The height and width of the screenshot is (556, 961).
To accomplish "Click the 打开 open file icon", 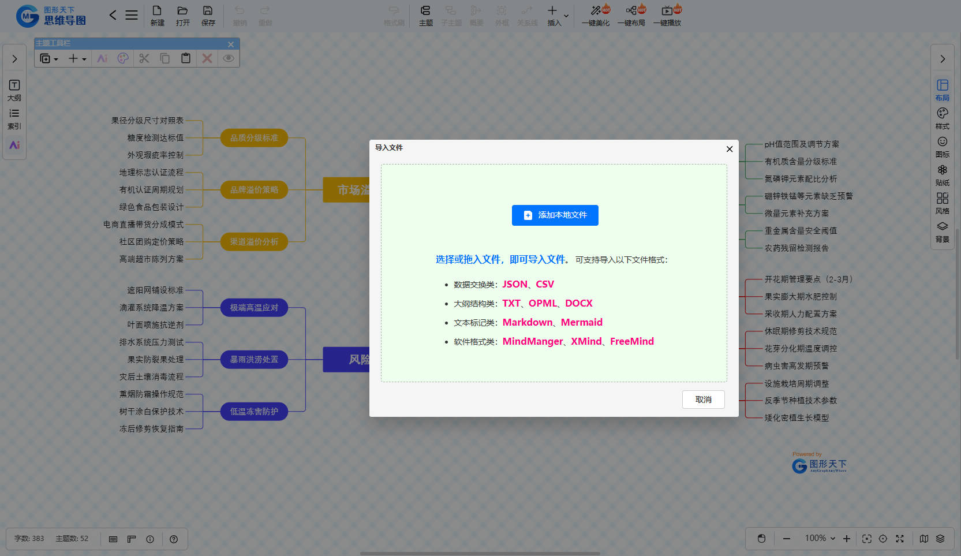I will 182,16.
